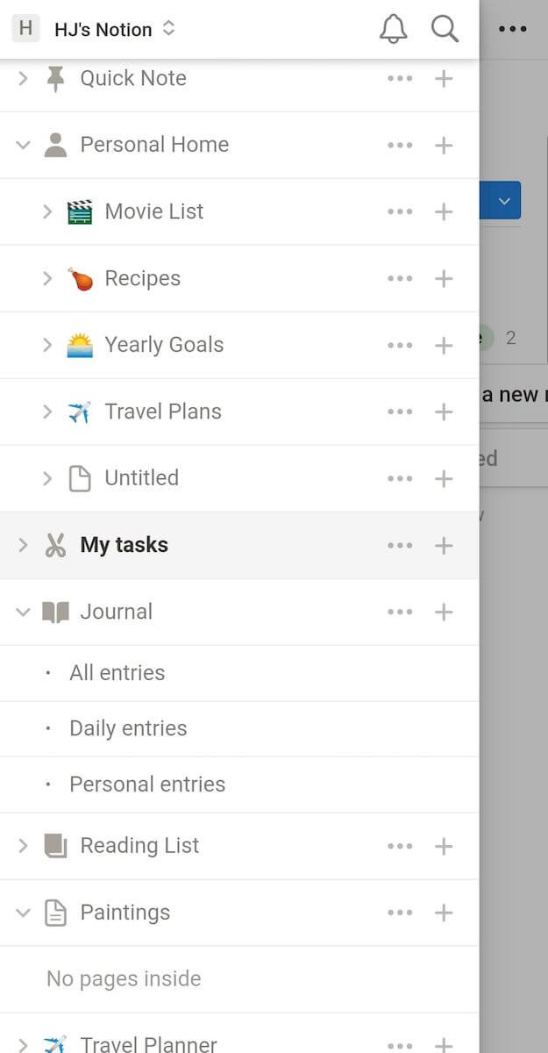Go to the Personal entries view

(x=147, y=784)
